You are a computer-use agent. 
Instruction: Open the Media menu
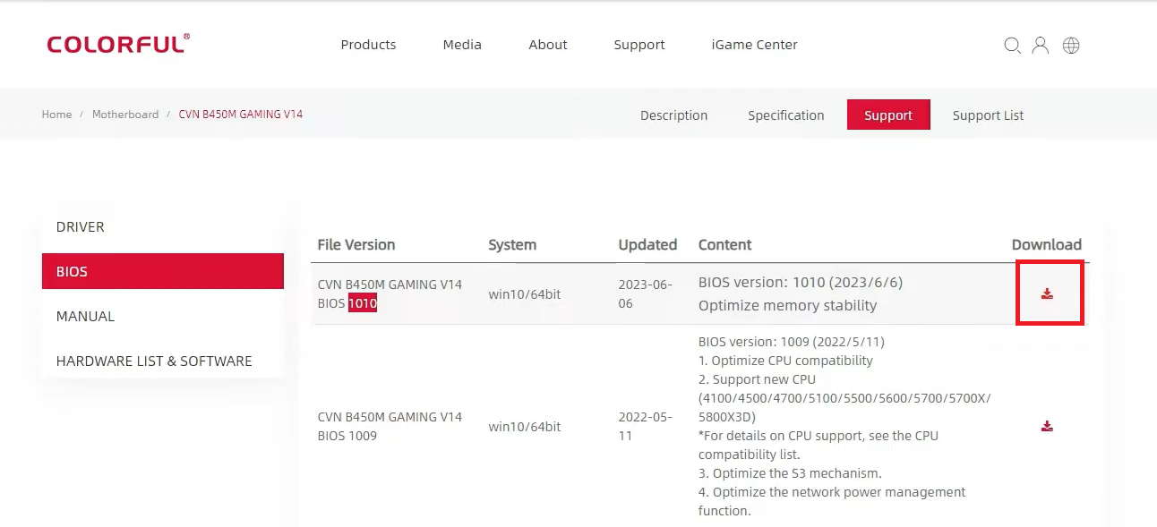coord(462,45)
